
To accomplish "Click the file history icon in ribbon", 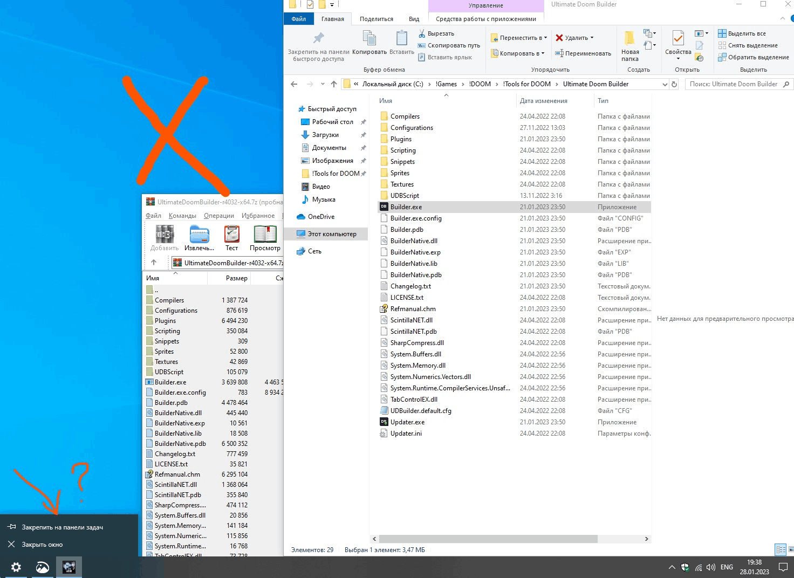I will [700, 58].
